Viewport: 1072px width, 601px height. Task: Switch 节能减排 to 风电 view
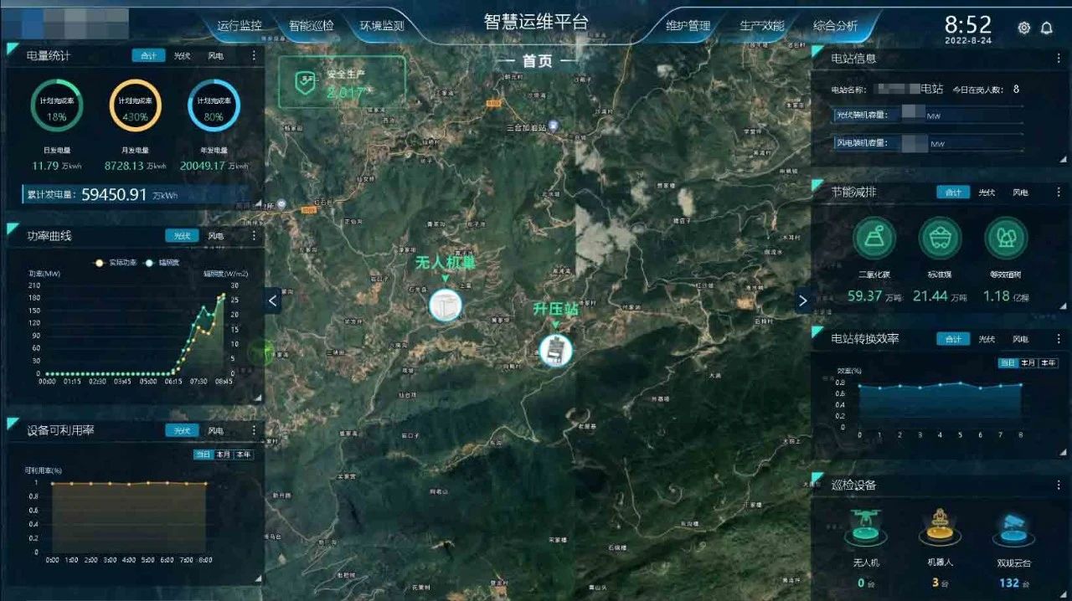point(1021,192)
